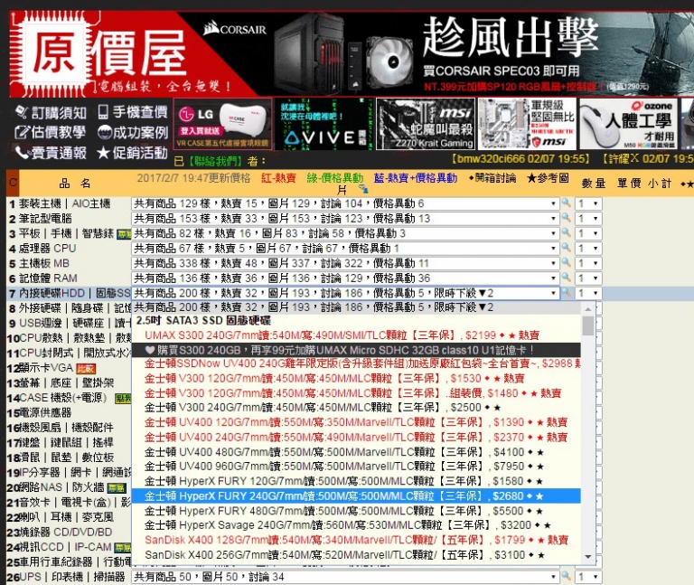Click the S300 240GB 加購 promo line

click(x=356, y=350)
